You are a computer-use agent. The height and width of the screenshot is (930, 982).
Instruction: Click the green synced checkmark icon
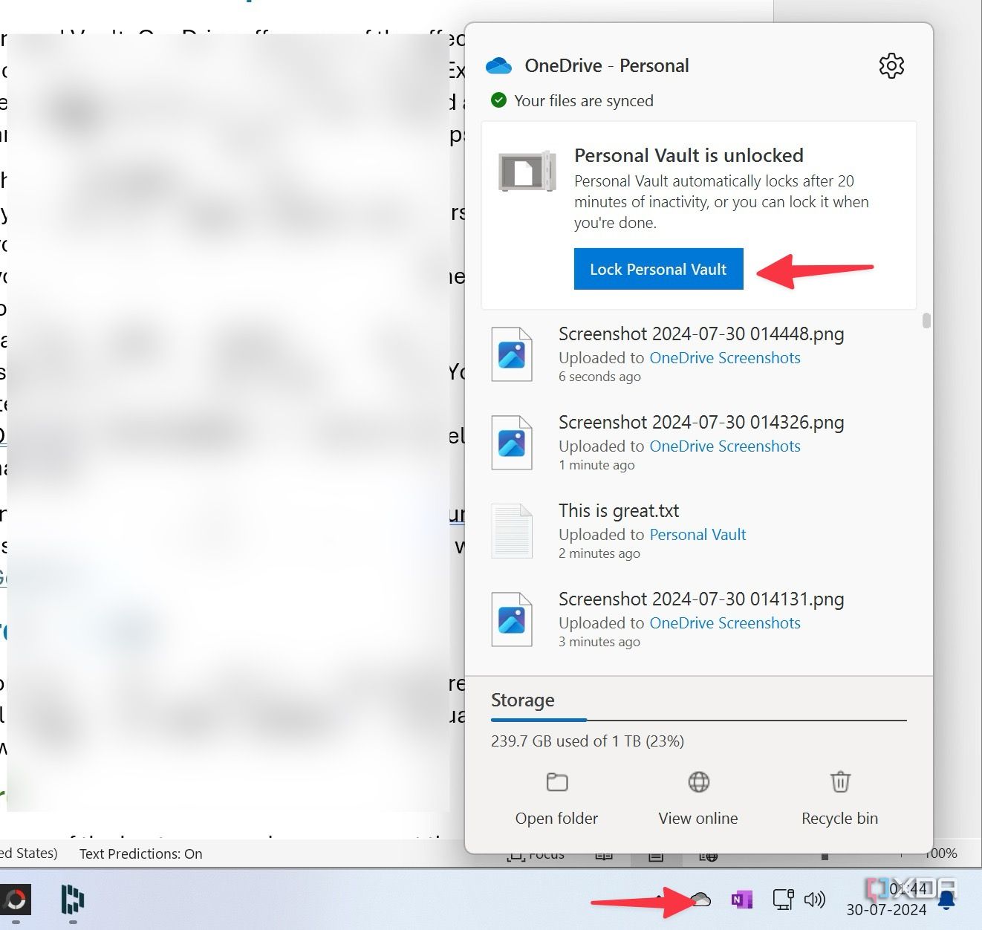click(498, 100)
